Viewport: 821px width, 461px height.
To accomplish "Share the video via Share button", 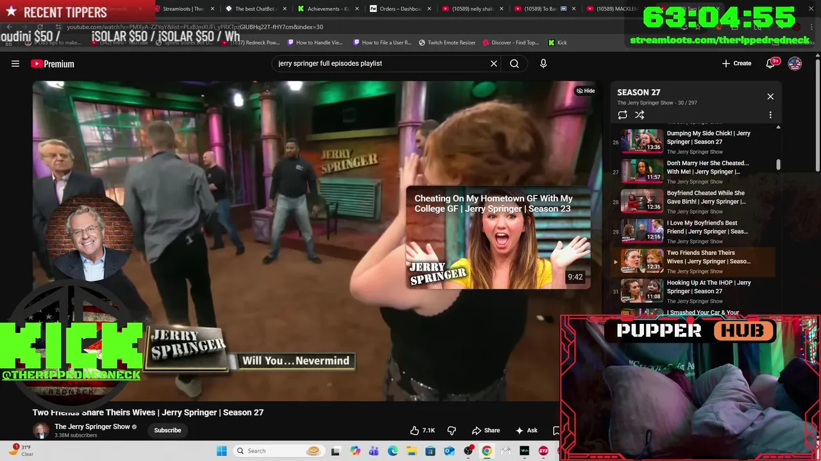I will 486,430.
